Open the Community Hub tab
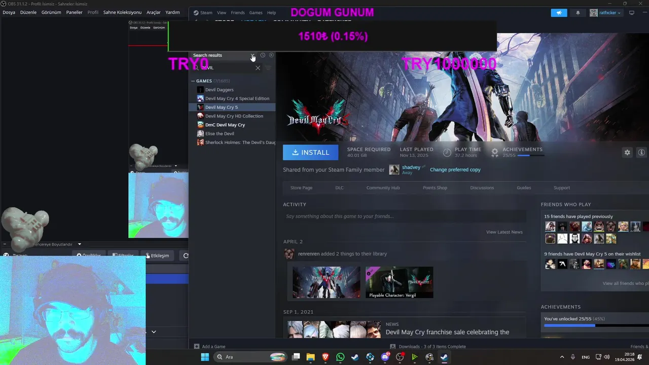 pyautogui.click(x=383, y=188)
